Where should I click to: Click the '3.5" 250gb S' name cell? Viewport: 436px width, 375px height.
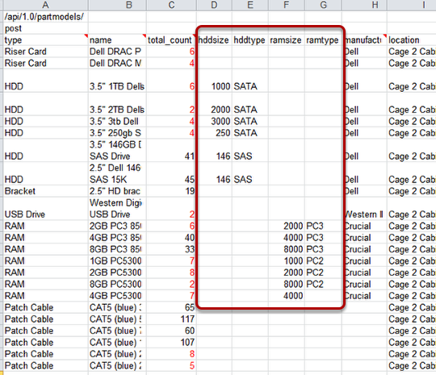pyautogui.click(x=117, y=133)
